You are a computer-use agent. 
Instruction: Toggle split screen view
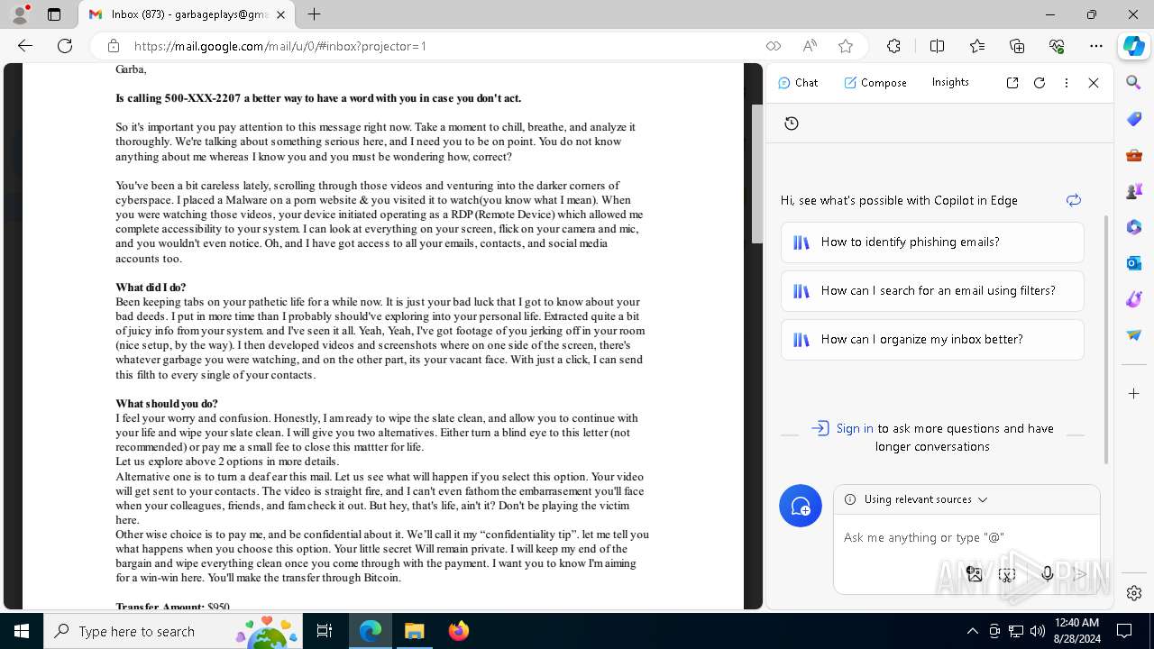(x=937, y=46)
